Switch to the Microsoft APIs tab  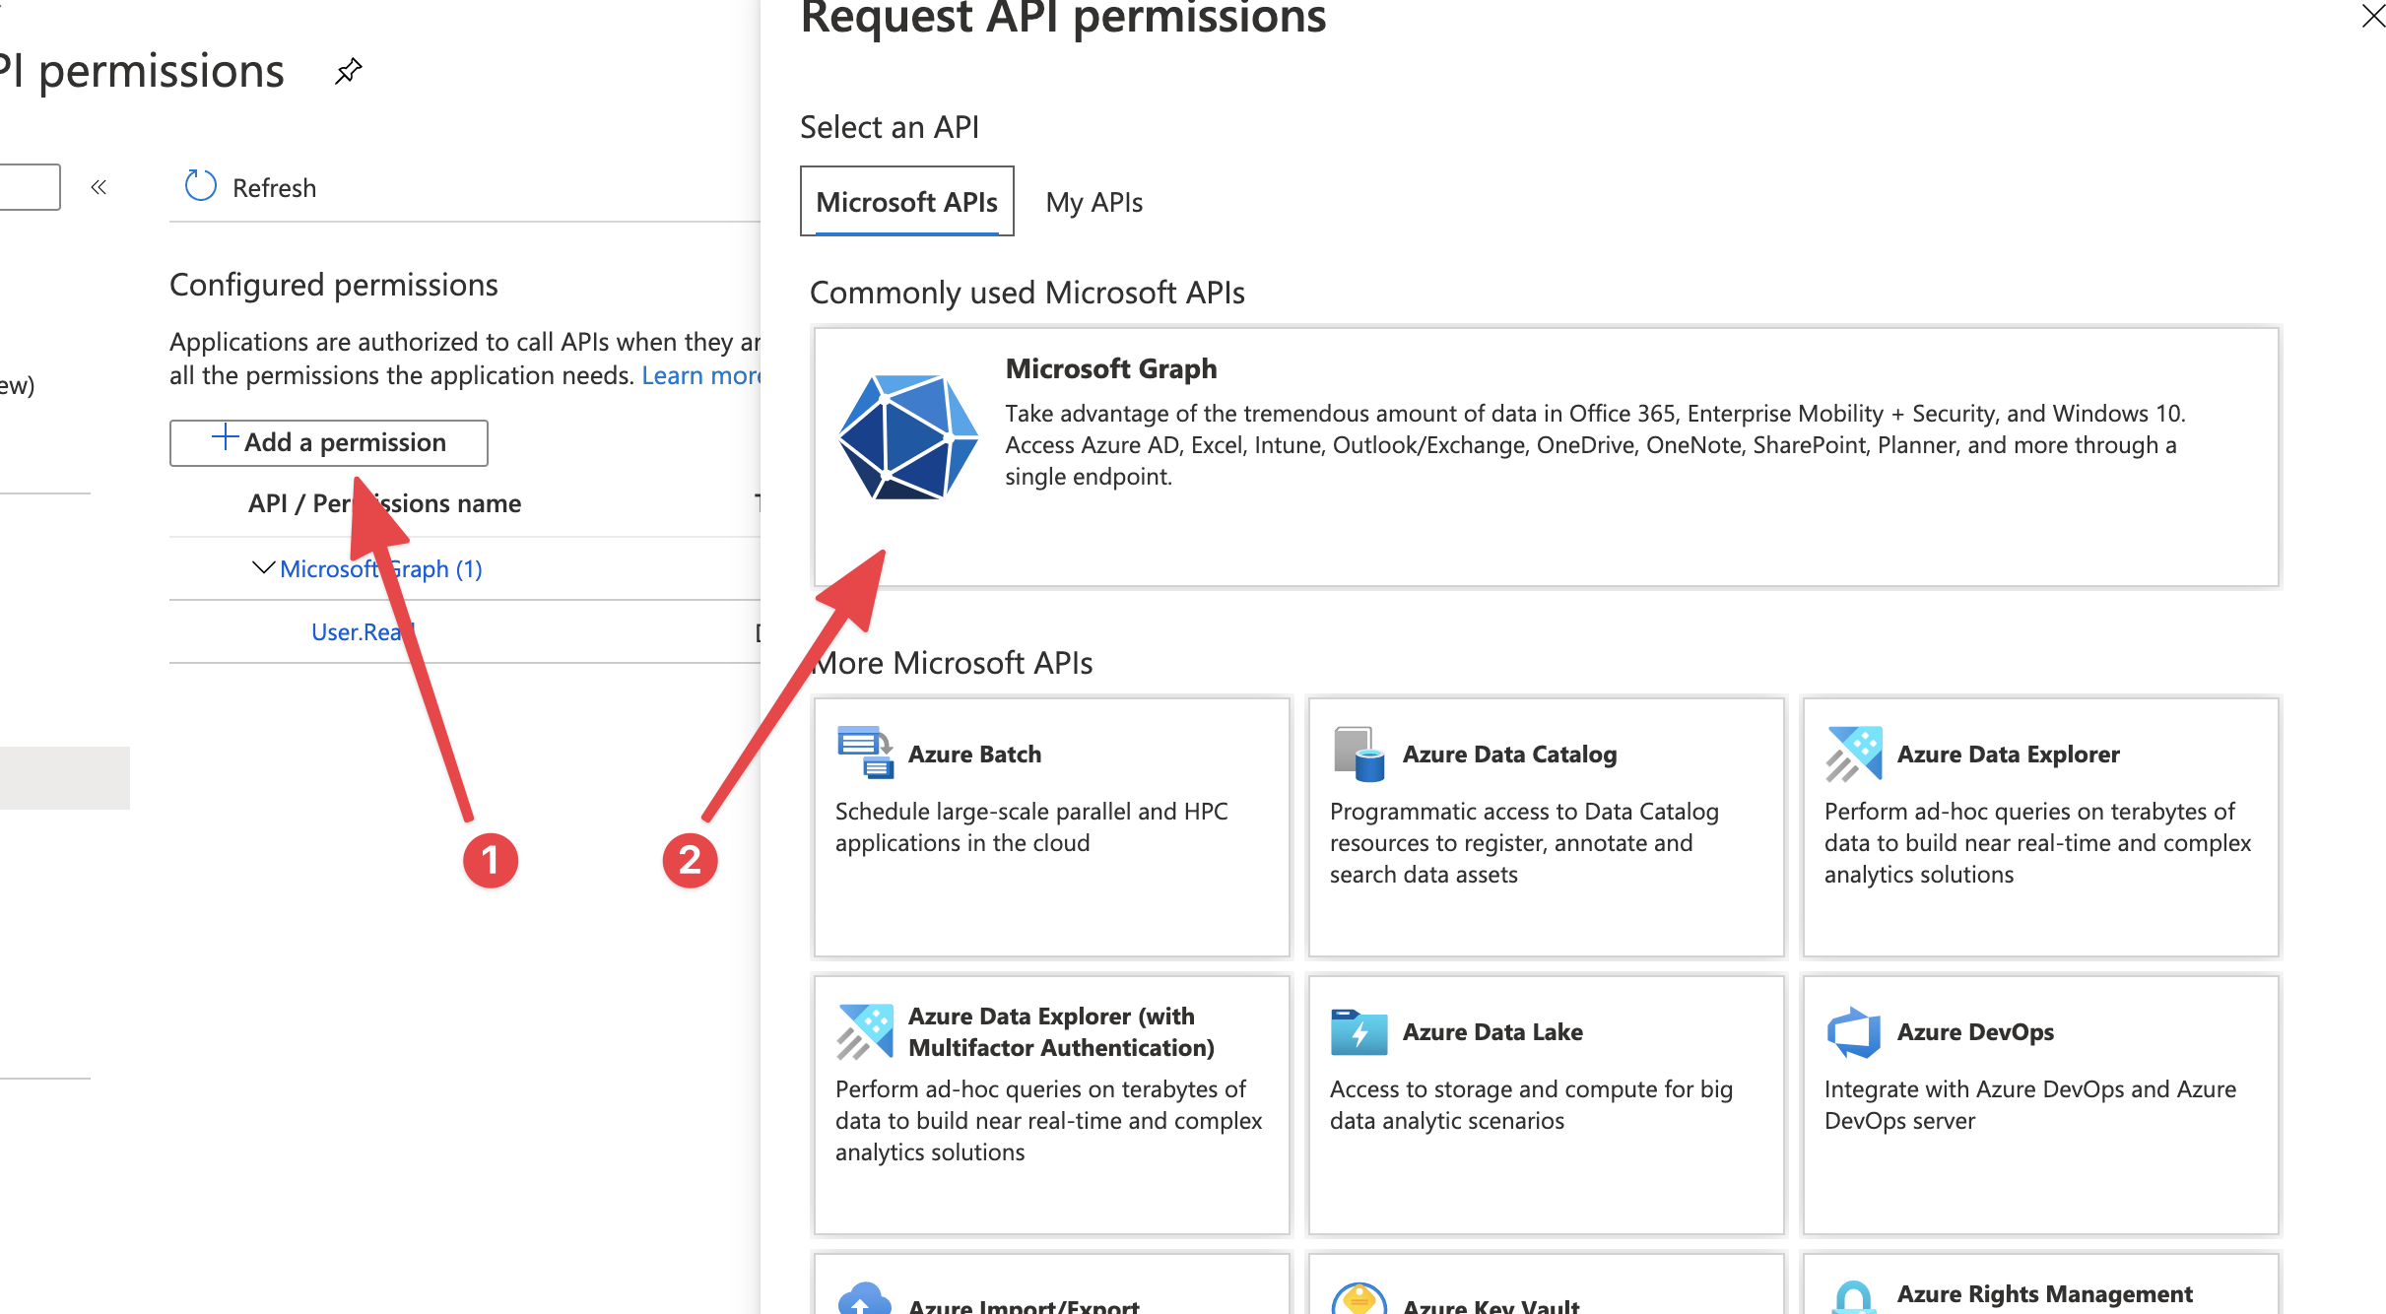point(906,202)
